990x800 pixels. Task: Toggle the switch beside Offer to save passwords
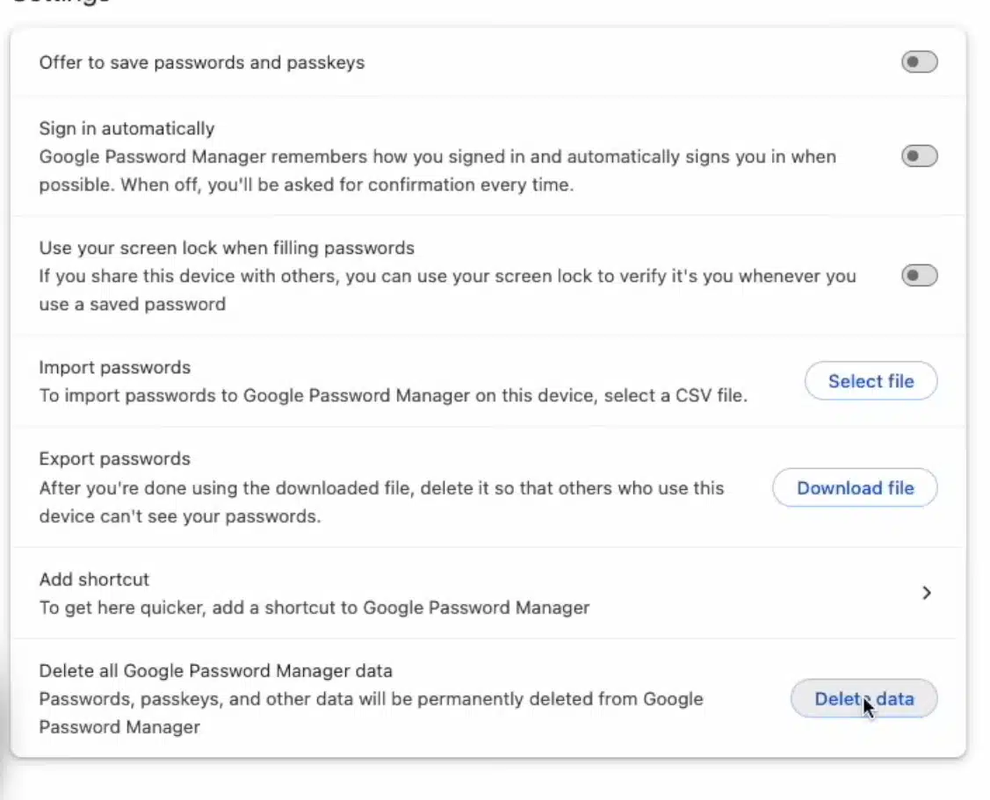pos(919,61)
